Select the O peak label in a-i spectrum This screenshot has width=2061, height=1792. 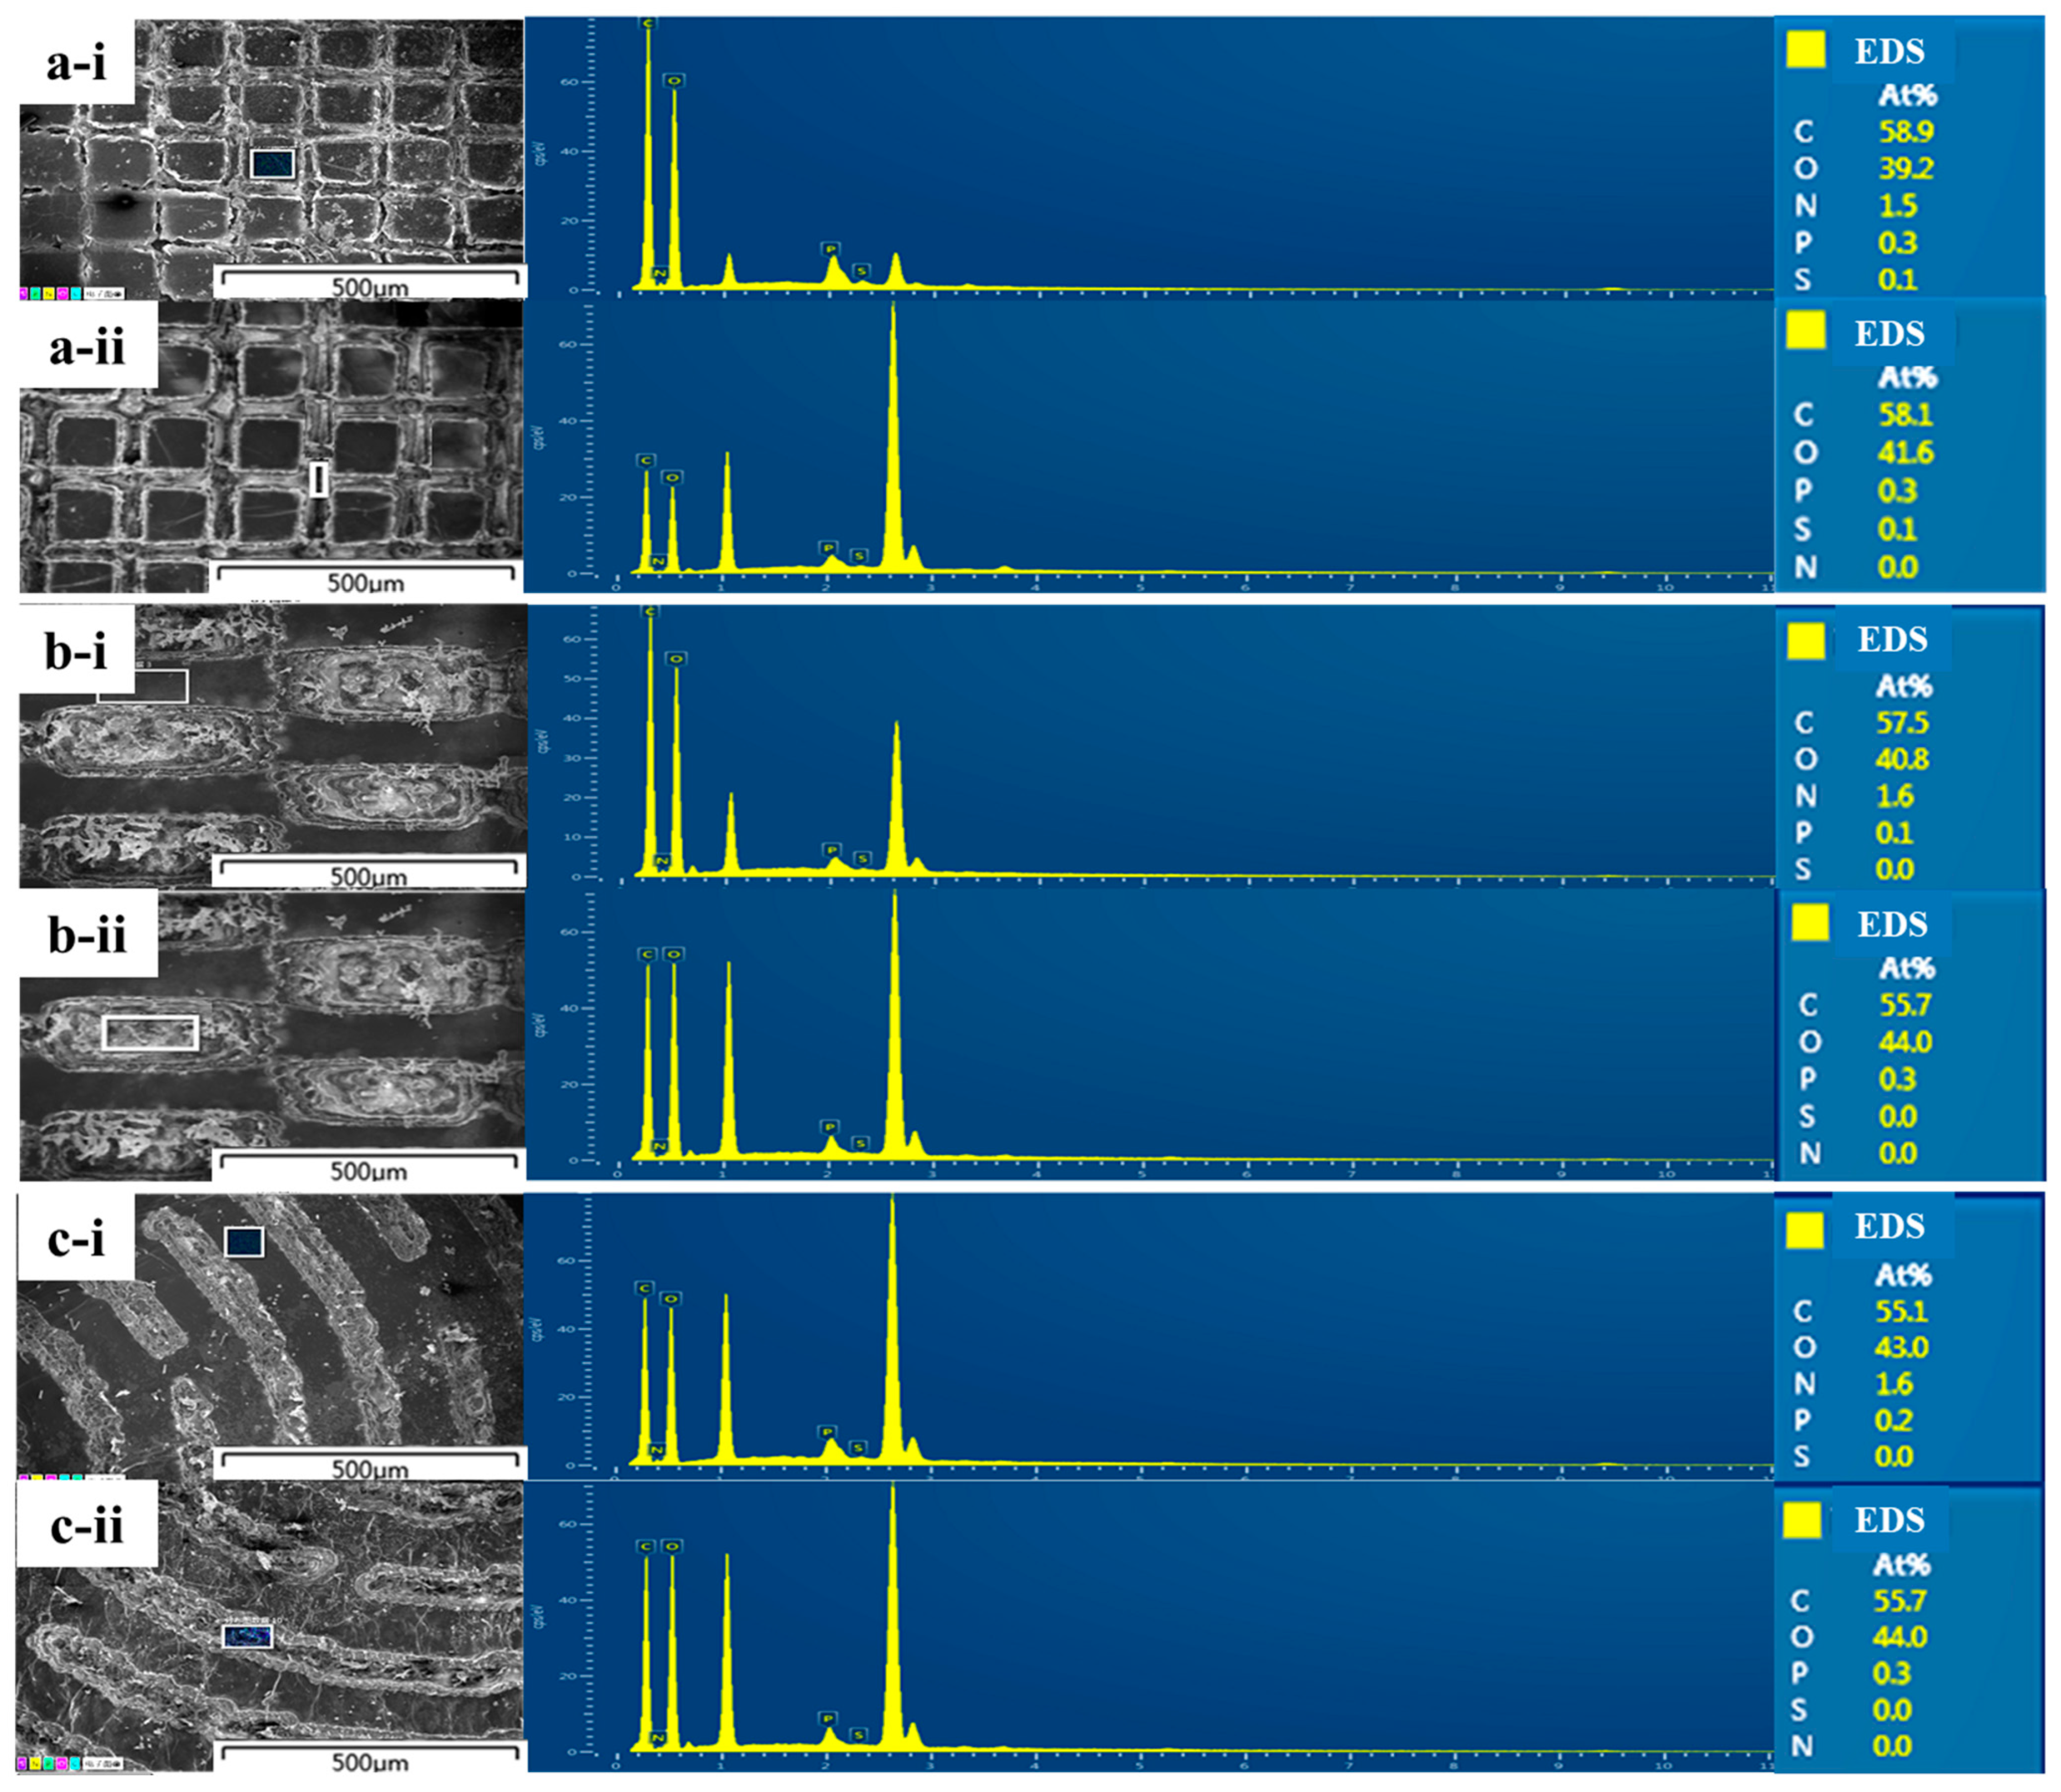674,80
